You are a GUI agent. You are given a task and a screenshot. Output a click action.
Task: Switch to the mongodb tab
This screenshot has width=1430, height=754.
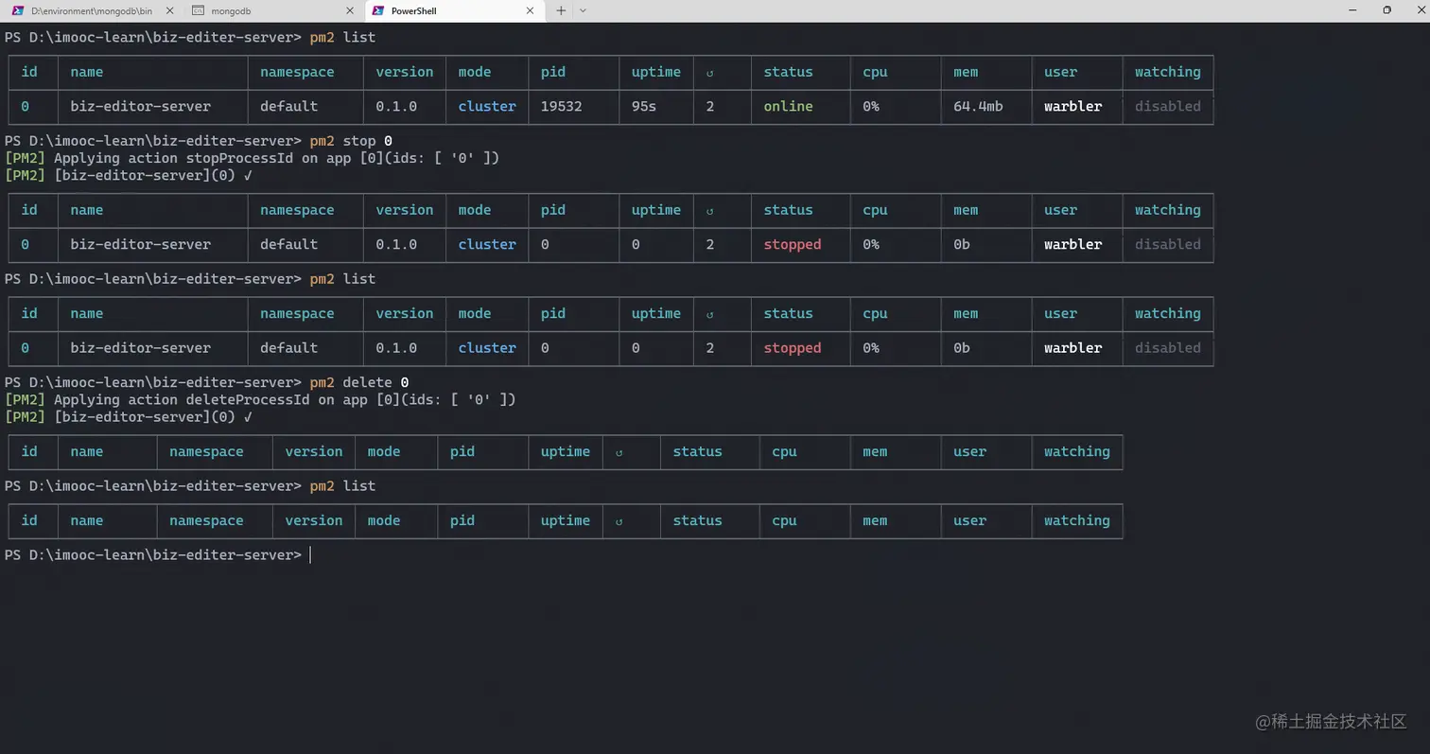pyautogui.click(x=273, y=10)
